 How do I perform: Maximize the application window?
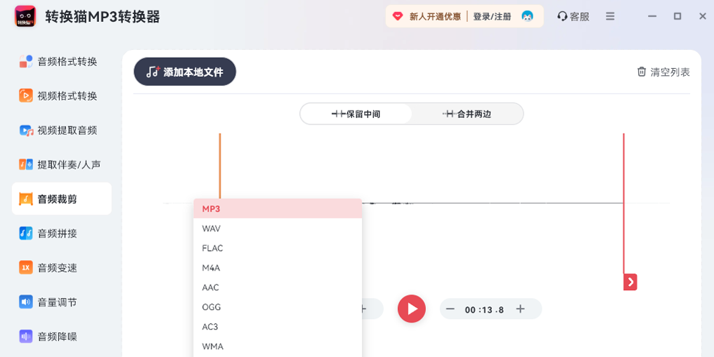click(x=677, y=16)
